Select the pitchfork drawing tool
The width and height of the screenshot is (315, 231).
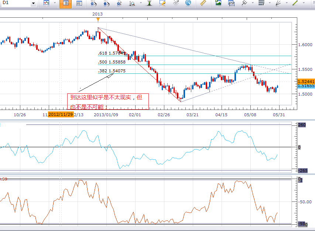[x=244, y=3]
